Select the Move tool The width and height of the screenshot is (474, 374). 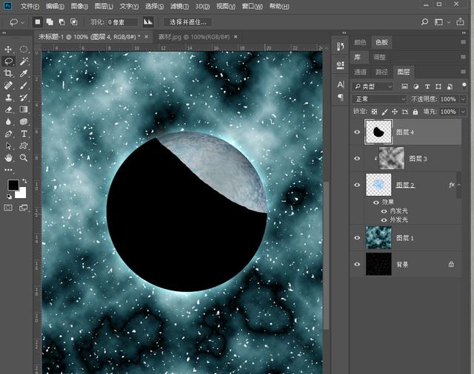(9, 50)
